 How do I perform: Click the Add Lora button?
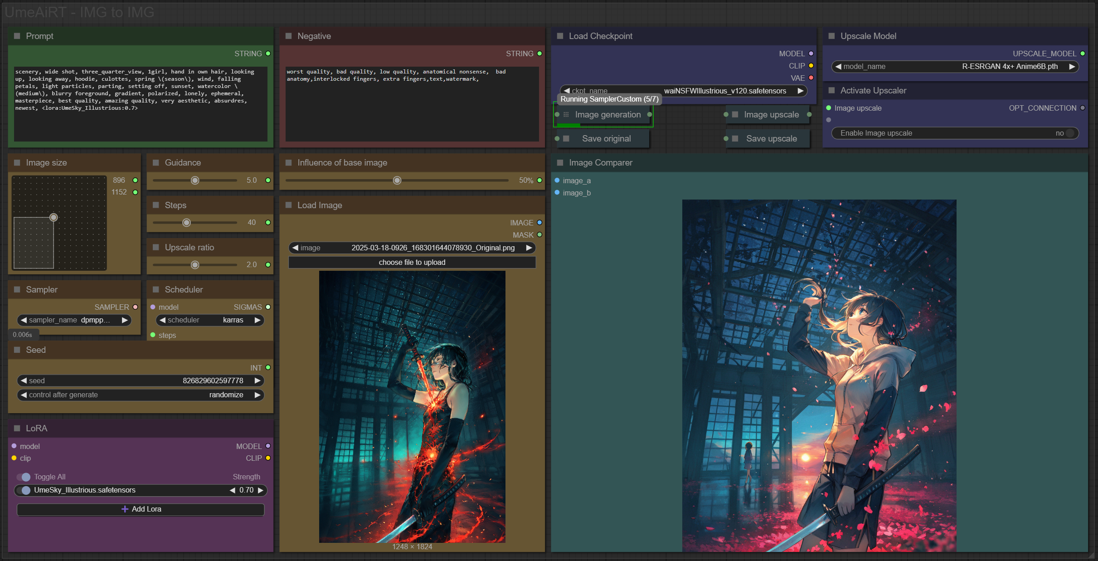[x=141, y=509]
